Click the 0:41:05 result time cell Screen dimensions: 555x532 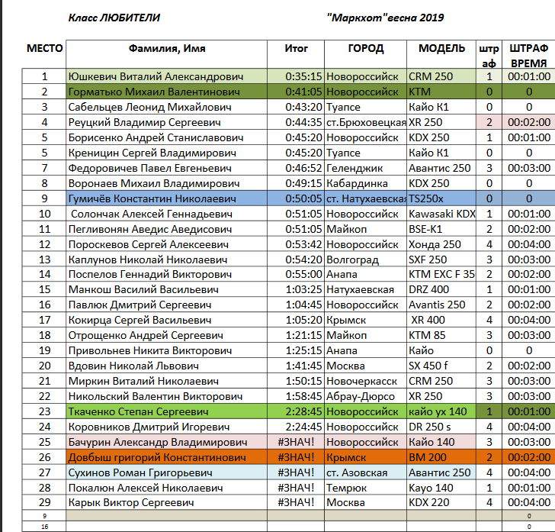click(296, 92)
